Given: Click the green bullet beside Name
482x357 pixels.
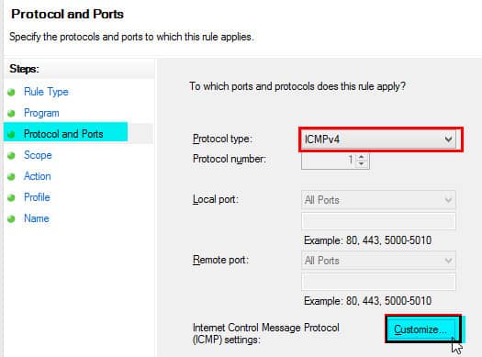Looking at the screenshot, I should click(x=11, y=218).
